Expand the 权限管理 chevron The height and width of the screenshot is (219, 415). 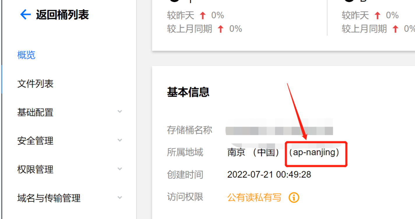pos(120,169)
